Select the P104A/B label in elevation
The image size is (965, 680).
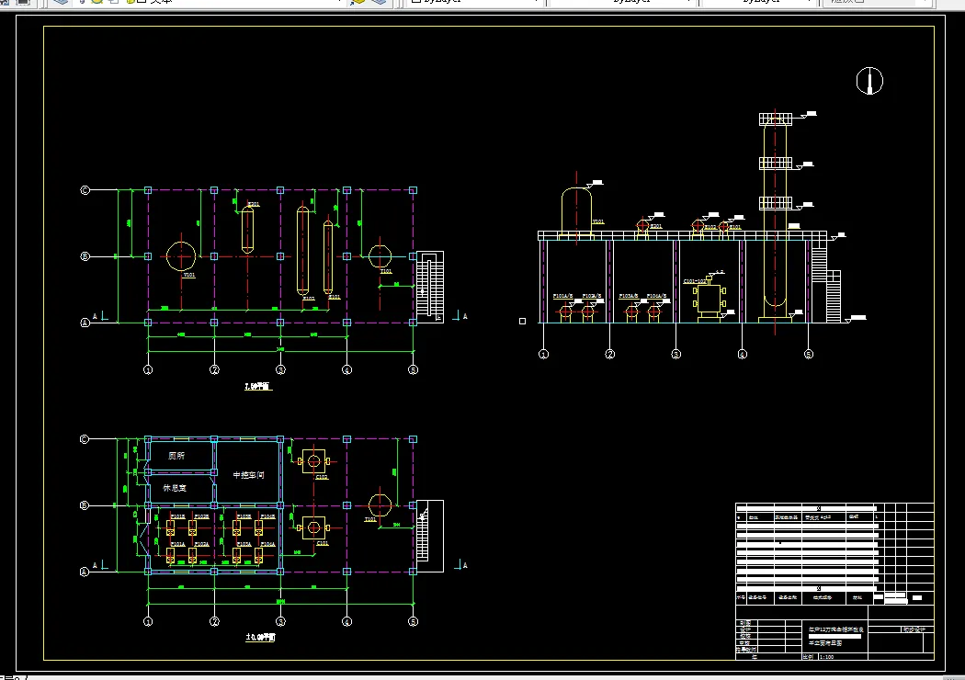click(x=657, y=296)
